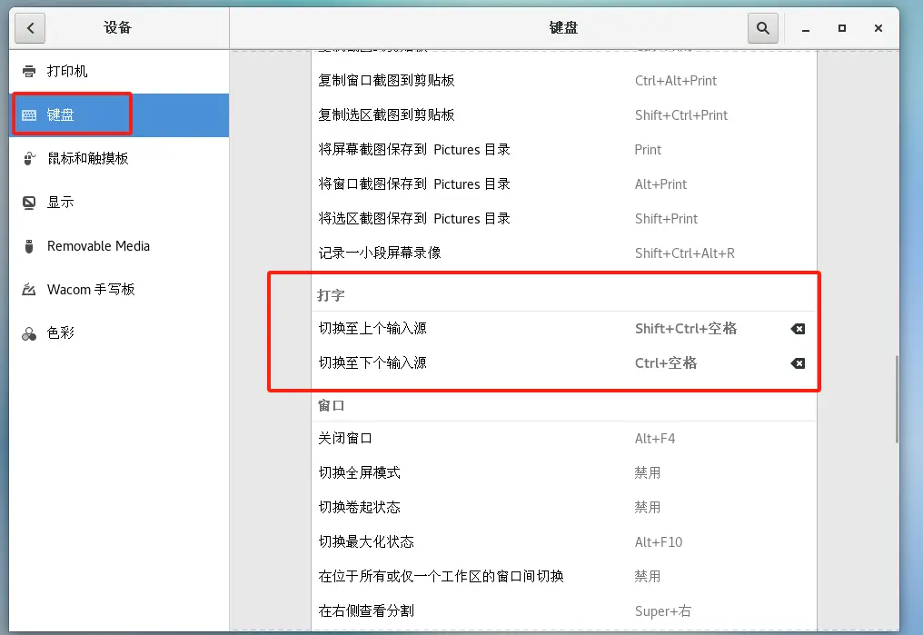Click the display monitor icon
This screenshot has height=635, width=923.
(29, 203)
